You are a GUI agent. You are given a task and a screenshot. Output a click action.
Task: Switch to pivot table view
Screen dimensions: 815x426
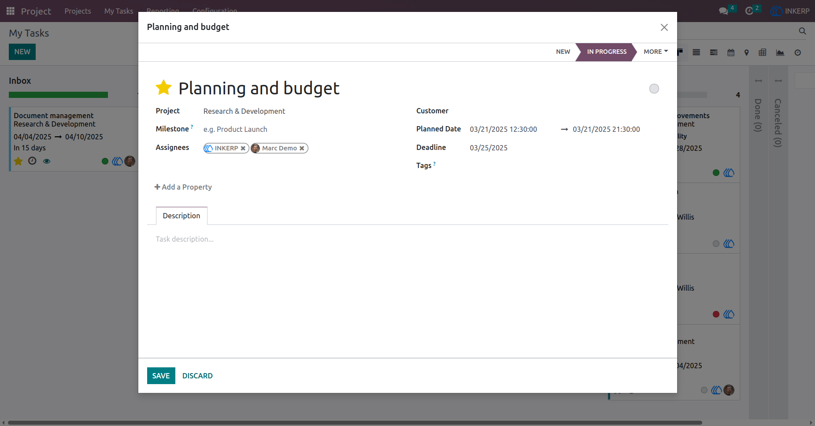pyautogui.click(x=763, y=52)
